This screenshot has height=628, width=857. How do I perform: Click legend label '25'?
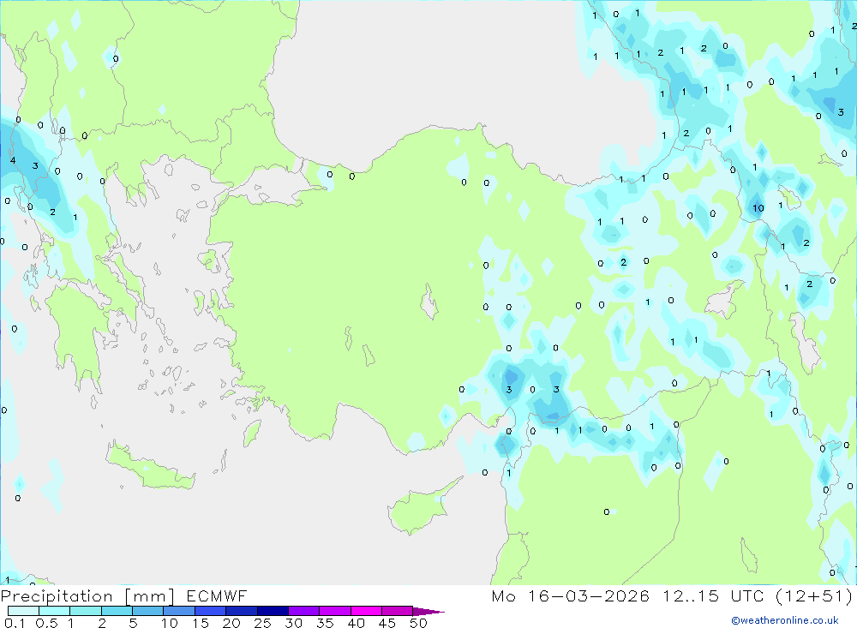point(263,623)
